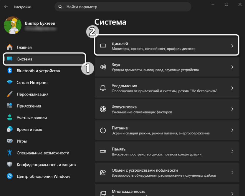Click the Найти параметр search field
The image size is (245, 196).
coord(123,6)
